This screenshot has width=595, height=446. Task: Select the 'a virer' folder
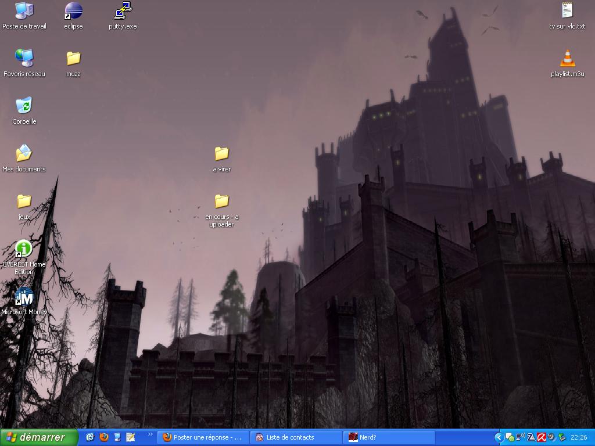point(222,159)
